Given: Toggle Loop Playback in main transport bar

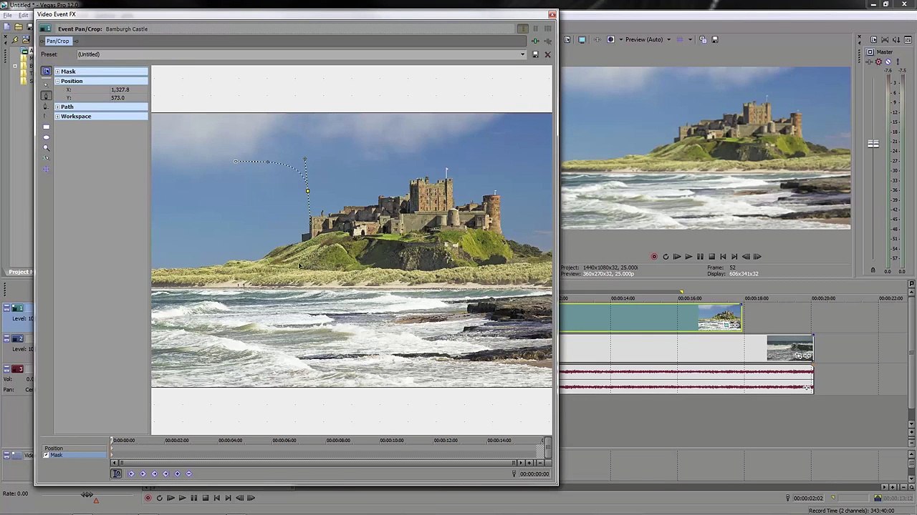Looking at the screenshot, I should pos(159,498).
